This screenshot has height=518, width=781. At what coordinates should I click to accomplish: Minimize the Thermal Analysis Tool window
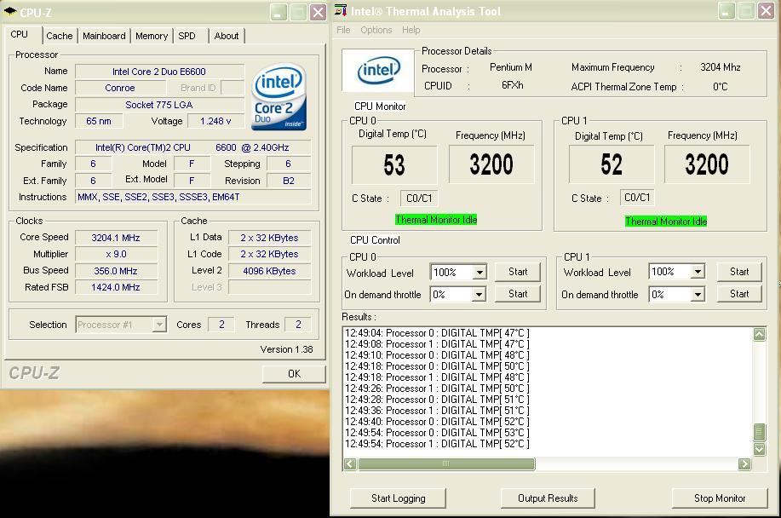point(726,11)
